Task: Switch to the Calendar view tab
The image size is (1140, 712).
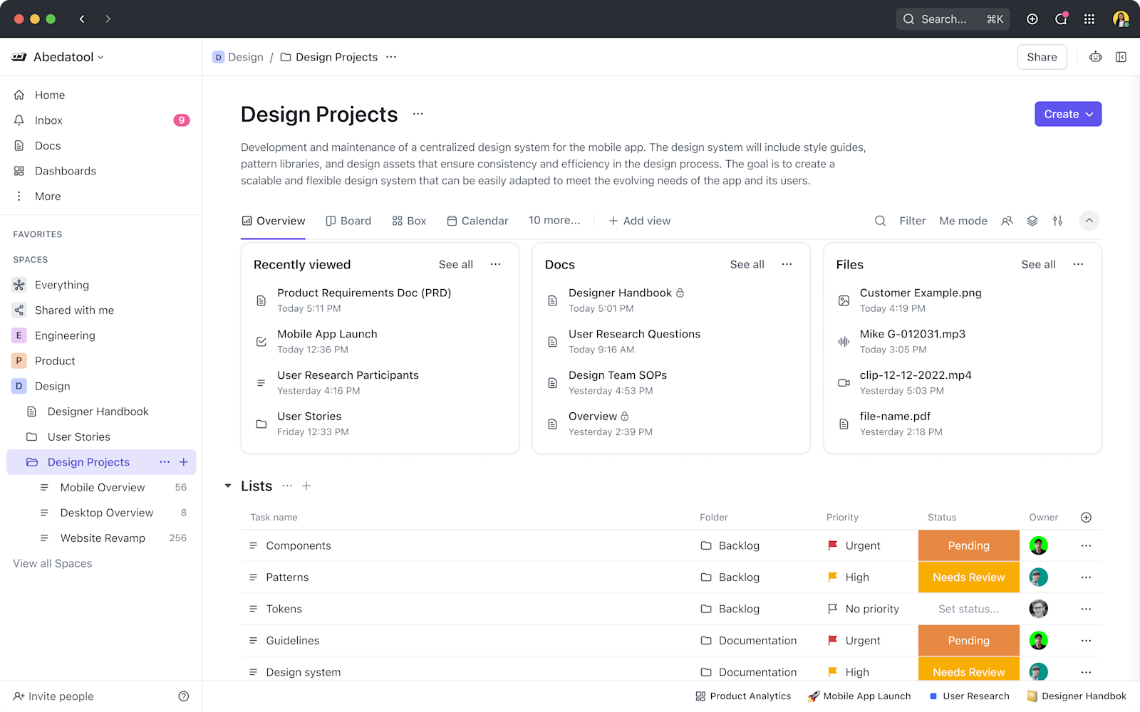Action: (477, 221)
